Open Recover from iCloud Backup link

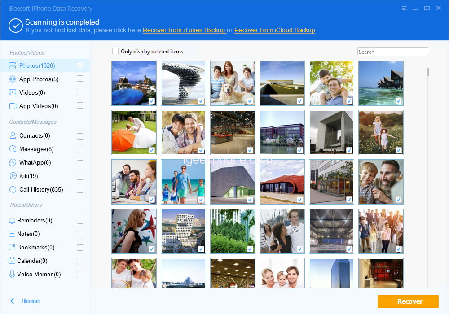[x=274, y=31]
